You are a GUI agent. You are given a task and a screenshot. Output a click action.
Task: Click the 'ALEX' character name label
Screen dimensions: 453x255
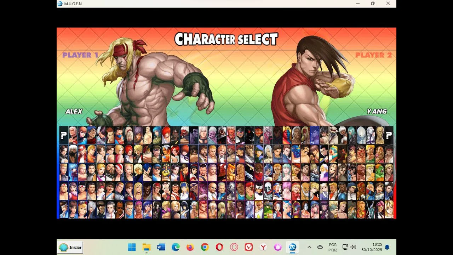[x=74, y=111]
